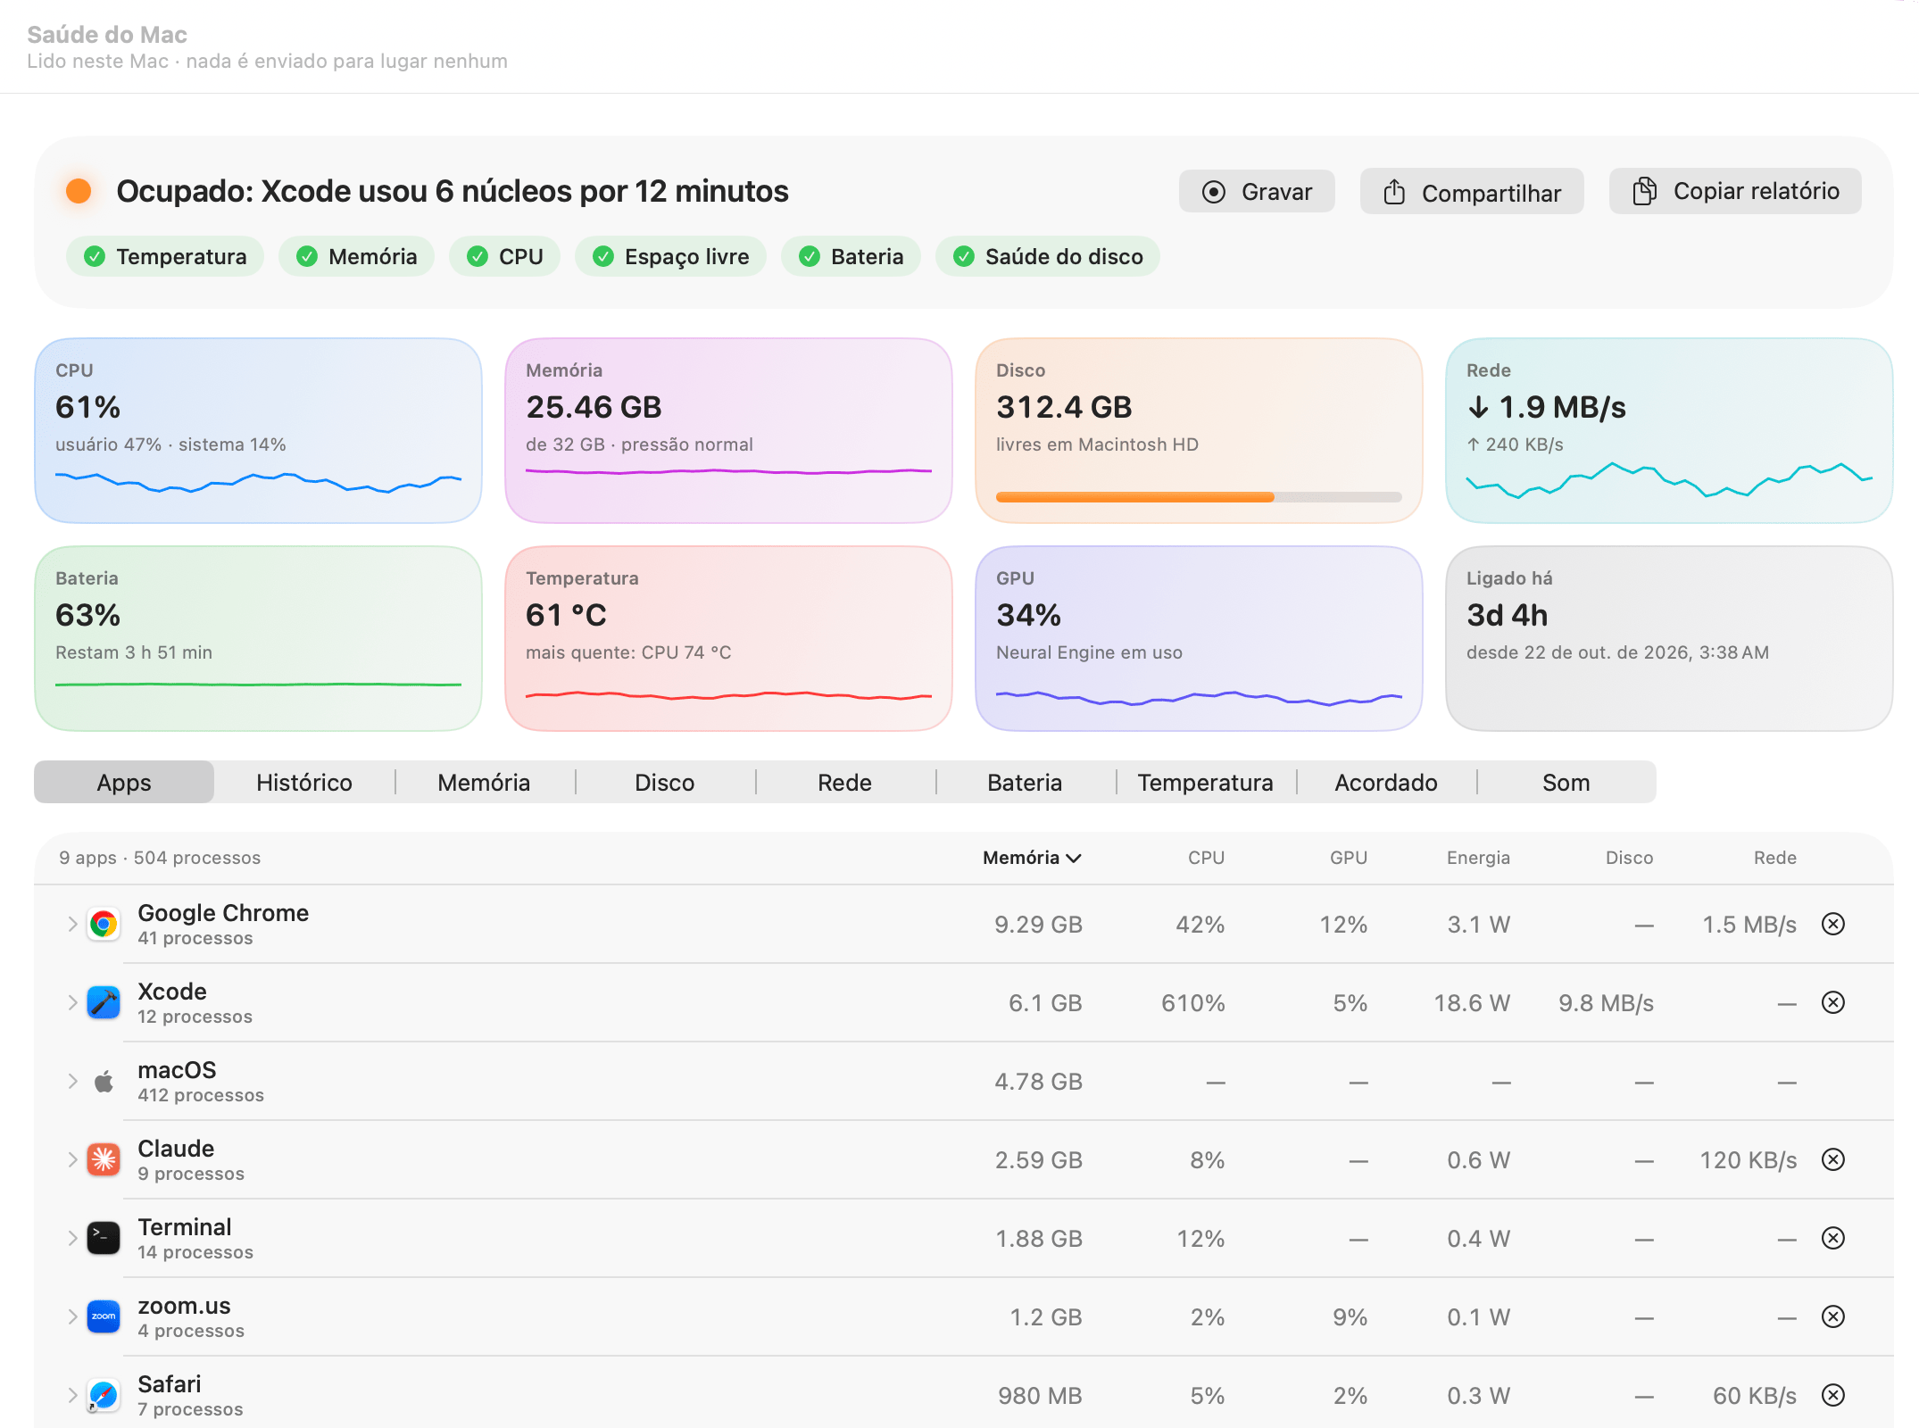Expand the Google Chrome row
The height and width of the screenshot is (1428, 1919).
click(72, 925)
